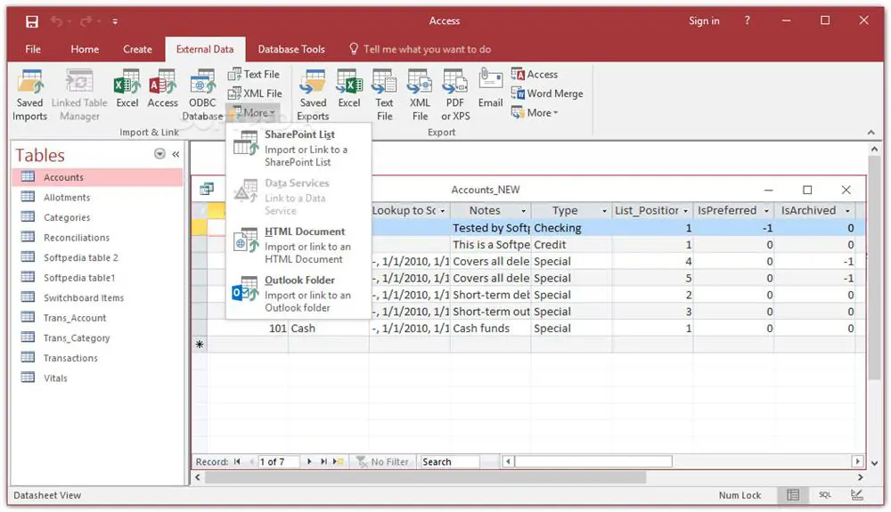
Task: Create new blank record button
Action: pos(338,461)
